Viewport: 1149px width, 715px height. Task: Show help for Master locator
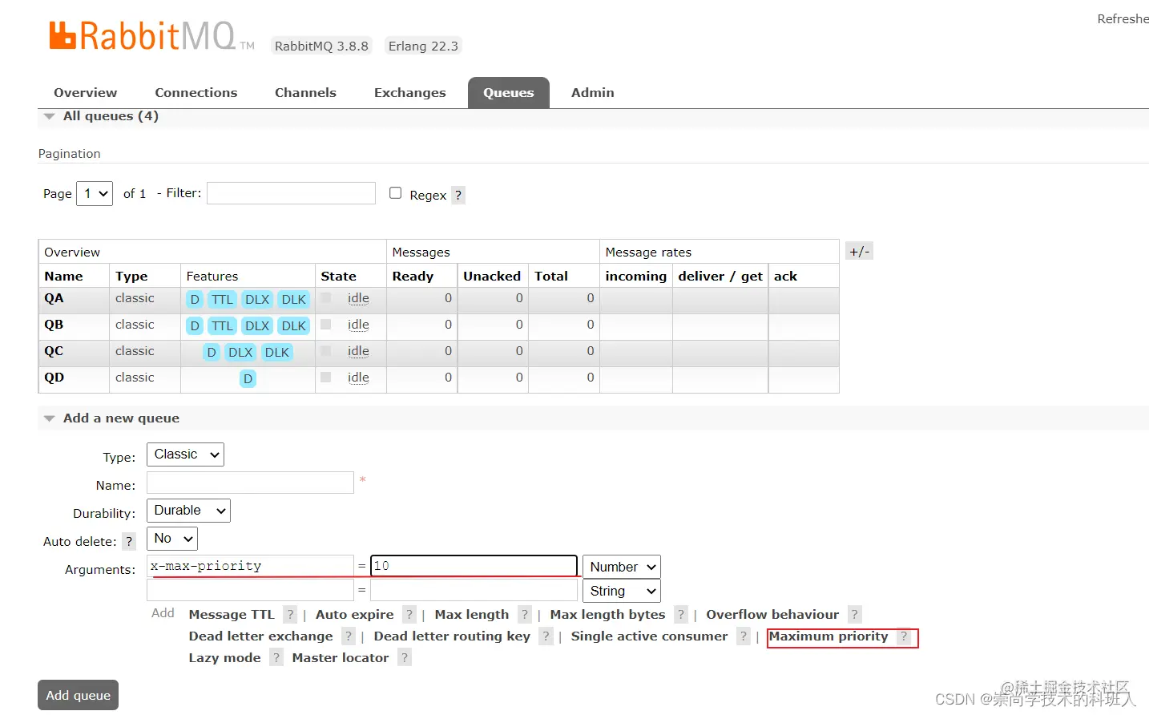405,658
